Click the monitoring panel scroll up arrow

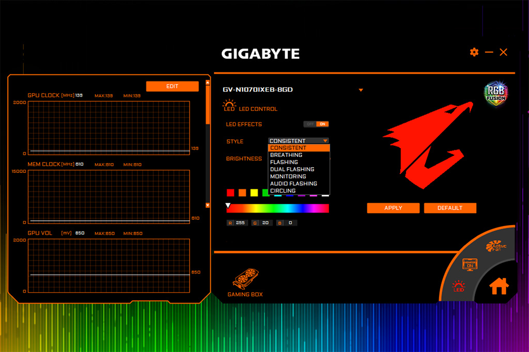208,83
